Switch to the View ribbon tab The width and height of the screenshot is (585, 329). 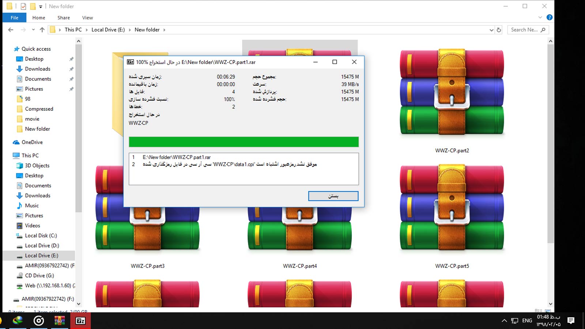(x=87, y=18)
